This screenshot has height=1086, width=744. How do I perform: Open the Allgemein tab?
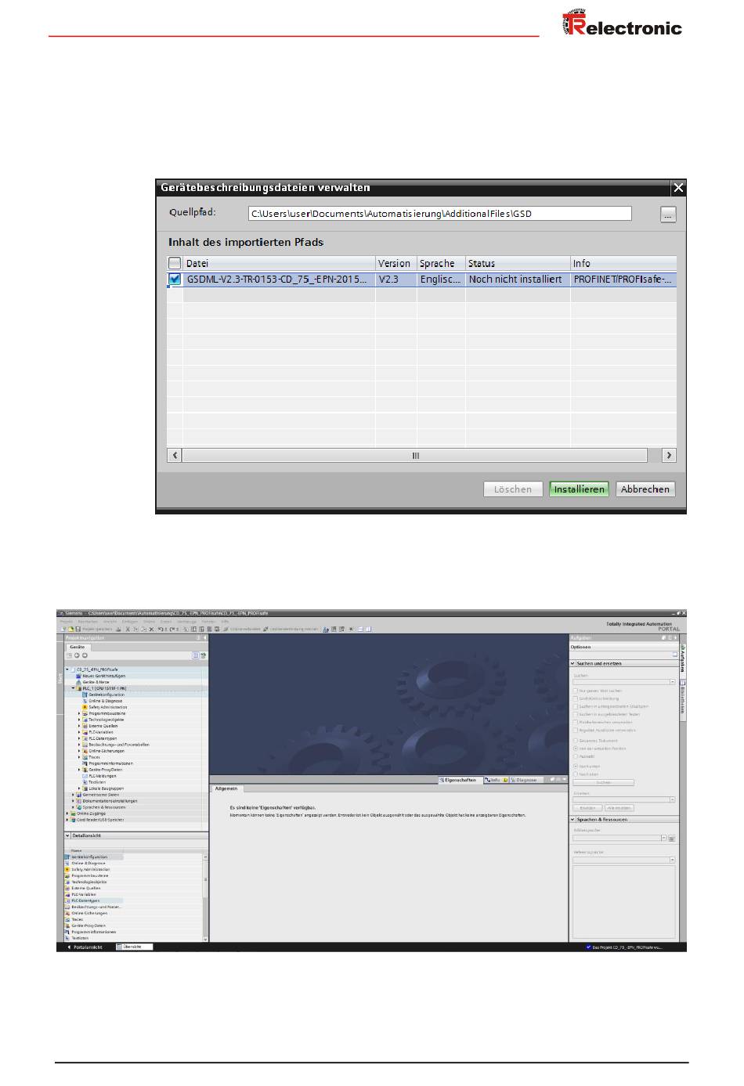(226, 788)
